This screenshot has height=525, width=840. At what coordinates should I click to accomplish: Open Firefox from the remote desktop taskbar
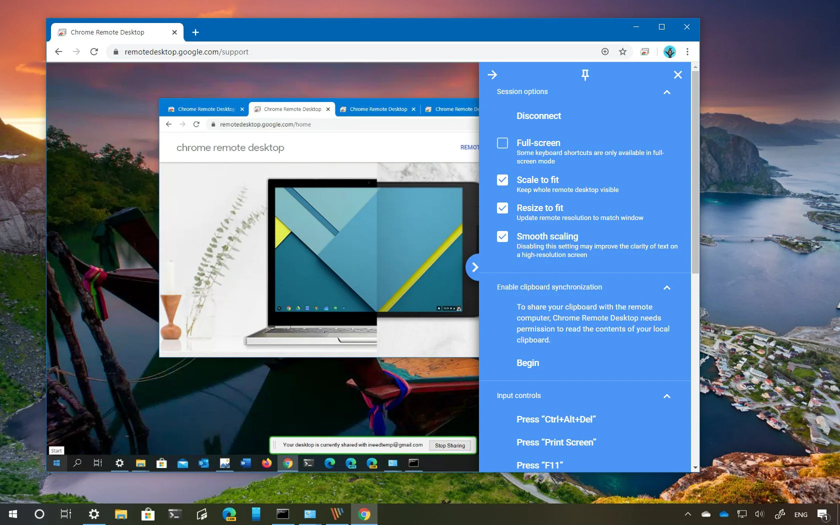pyautogui.click(x=266, y=463)
